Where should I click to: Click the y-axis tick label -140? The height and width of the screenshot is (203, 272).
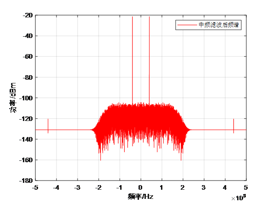tap(26, 139)
